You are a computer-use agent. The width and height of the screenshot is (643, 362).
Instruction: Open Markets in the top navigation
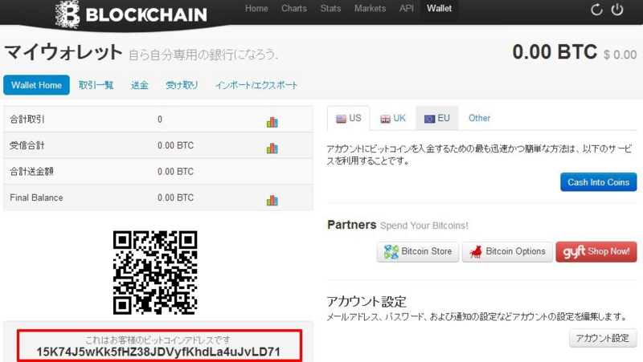370,8
